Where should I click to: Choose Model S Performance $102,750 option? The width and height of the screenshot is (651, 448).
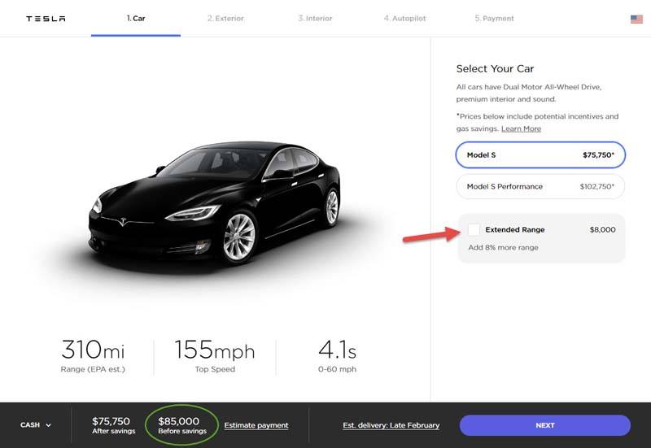pos(540,187)
